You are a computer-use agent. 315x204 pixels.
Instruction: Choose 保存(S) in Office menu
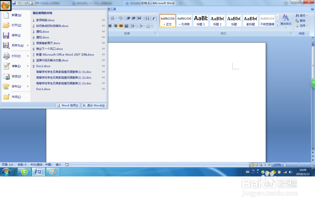tap(16, 35)
